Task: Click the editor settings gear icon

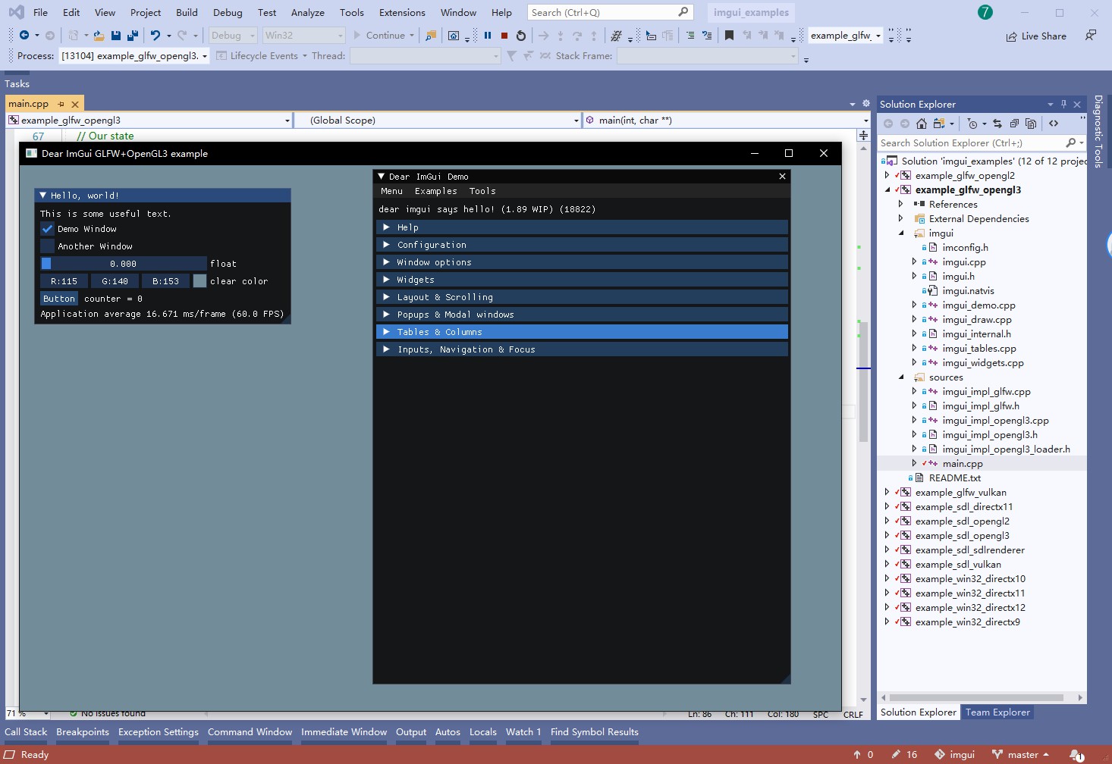Action: pyautogui.click(x=866, y=104)
